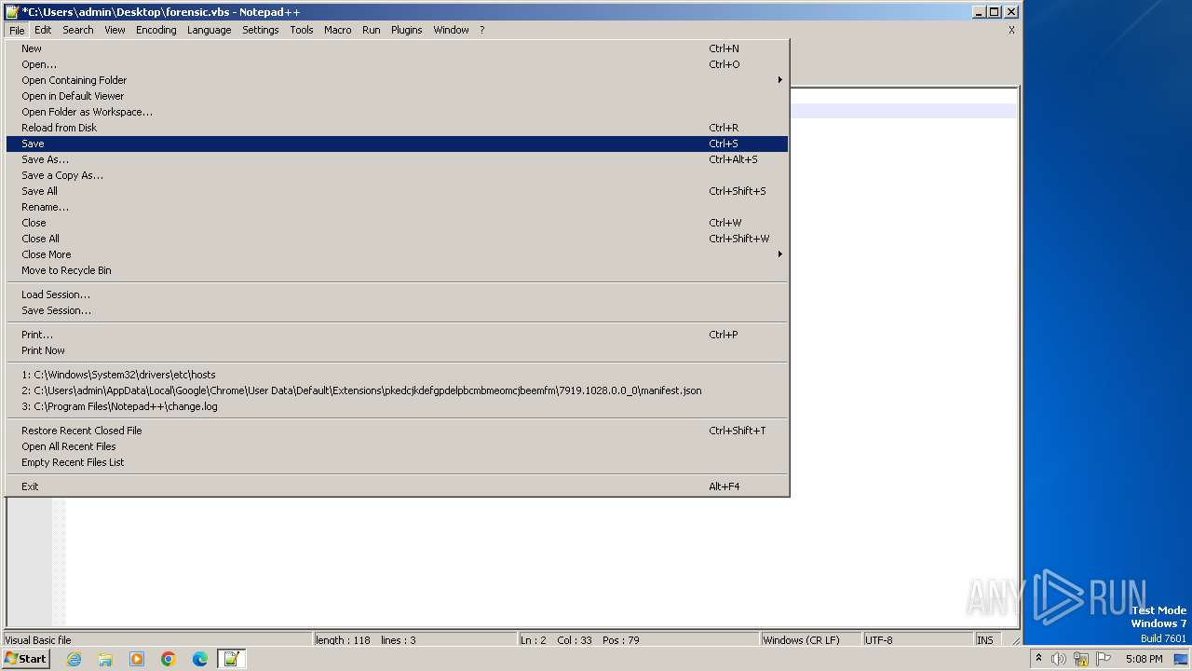Click Windows (CR LF) status field
1192x671 pixels.
pos(810,640)
